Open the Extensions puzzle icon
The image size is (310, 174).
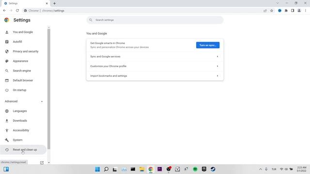pos(286,11)
